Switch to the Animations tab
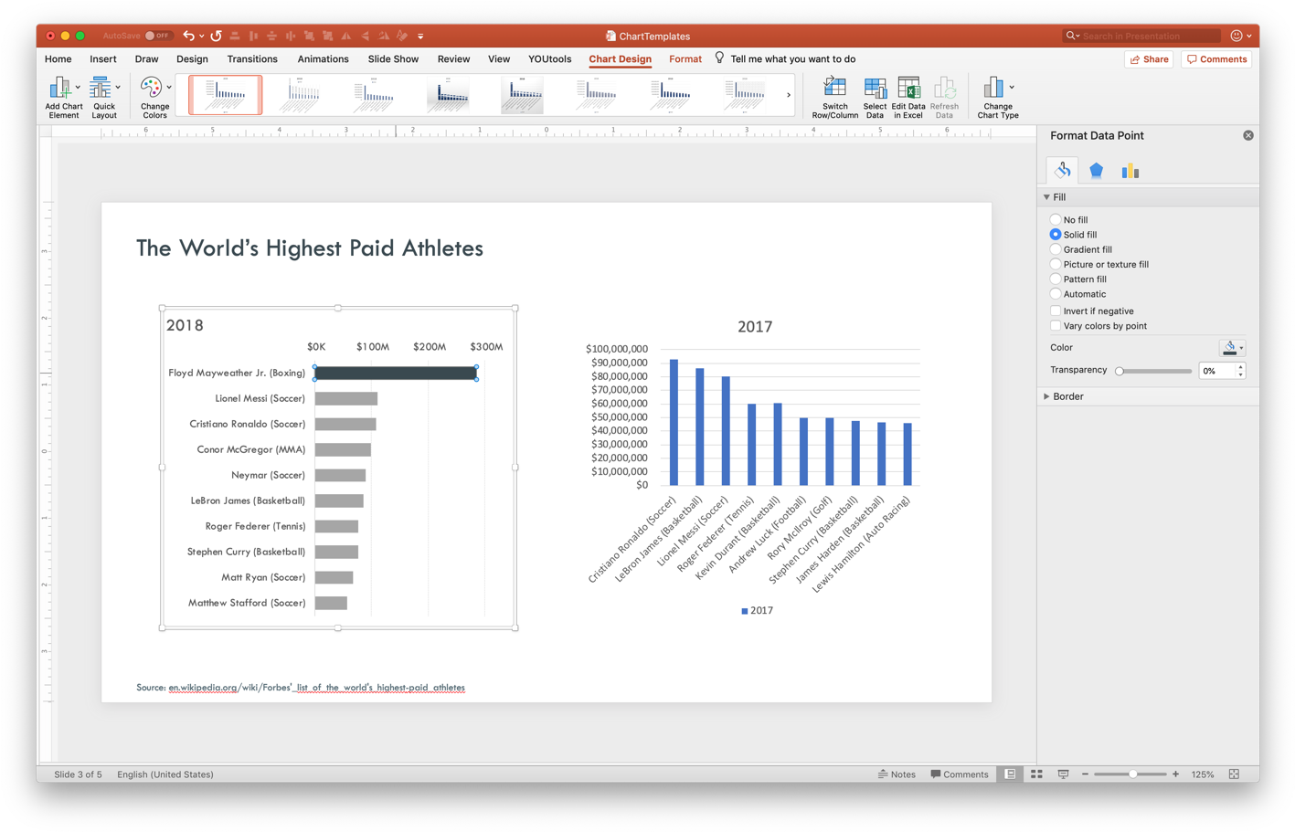Screen dimensions: 1295x832 click(323, 58)
